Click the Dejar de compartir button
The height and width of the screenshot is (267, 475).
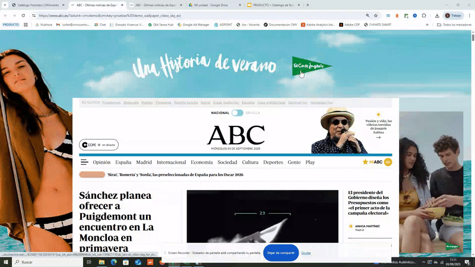pyautogui.click(x=281, y=253)
